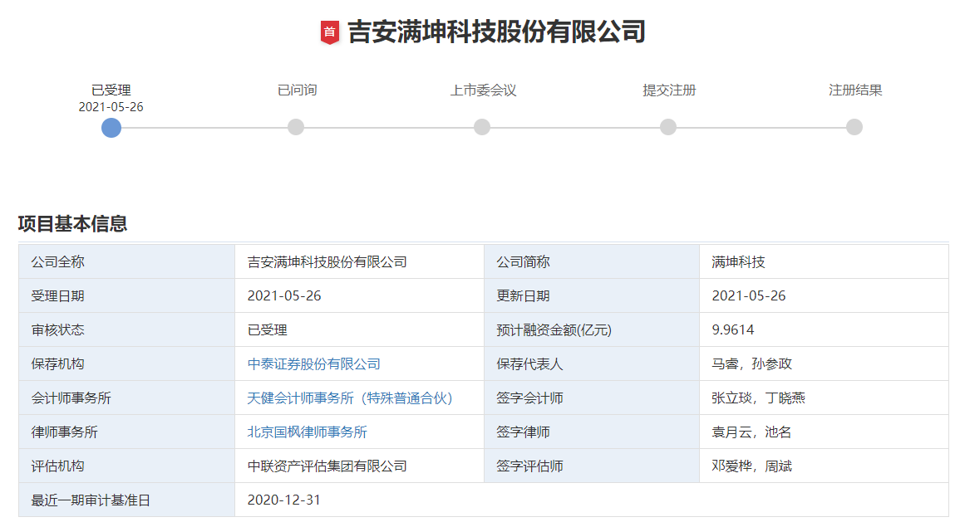The width and height of the screenshot is (960, 527).
Task: Click the 提交注册 stage label text
Action: tap(669, 90)
